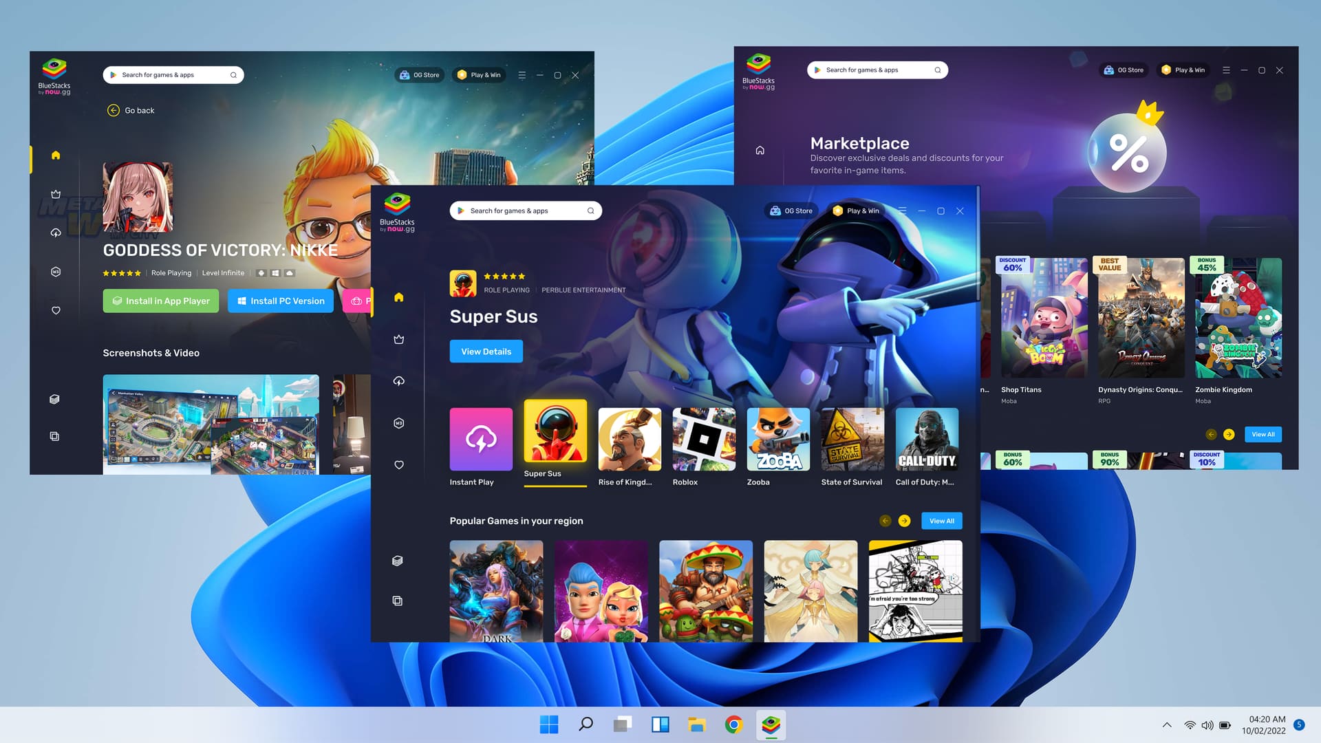Click the Home icon in the Marketplace window sidebar

tap(760, 150)
